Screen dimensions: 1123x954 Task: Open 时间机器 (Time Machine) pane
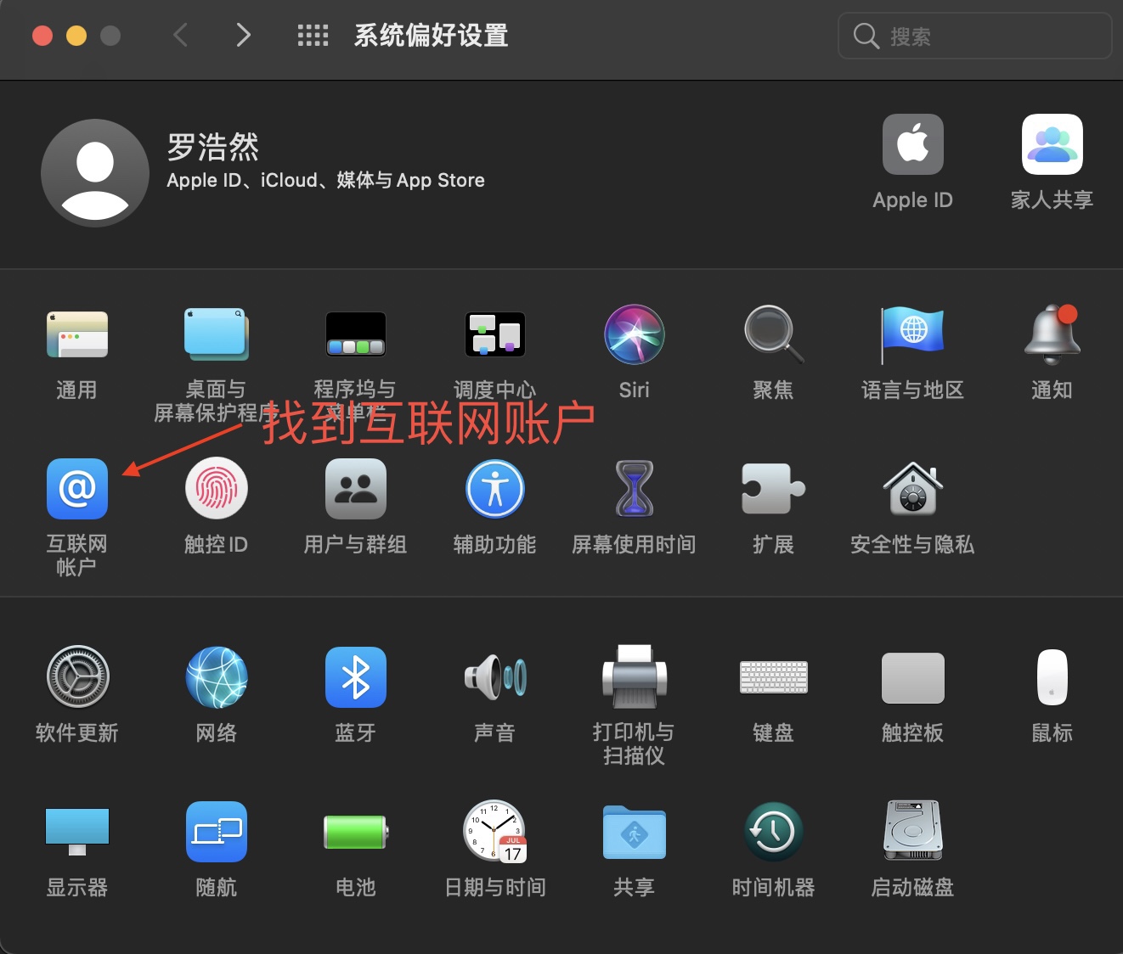point(773,832)
